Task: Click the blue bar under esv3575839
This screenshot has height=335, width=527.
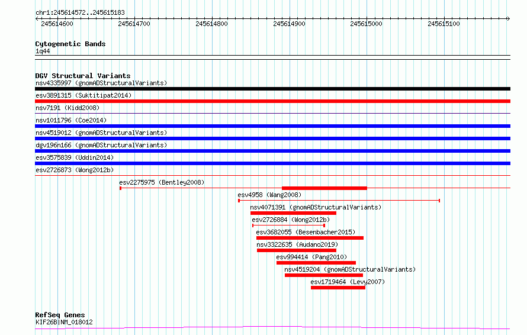Action: click(272, 163)
